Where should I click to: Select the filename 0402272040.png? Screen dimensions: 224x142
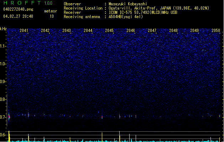[x=18, y=9]
